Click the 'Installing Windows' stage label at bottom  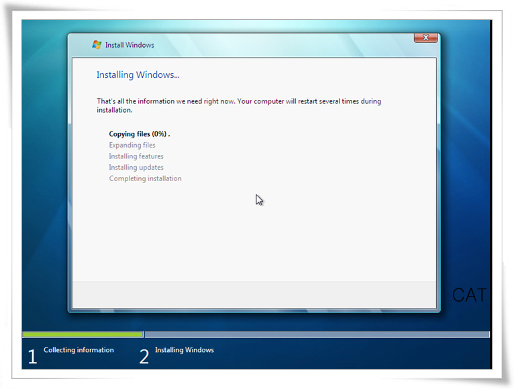(x=185, y=349)
